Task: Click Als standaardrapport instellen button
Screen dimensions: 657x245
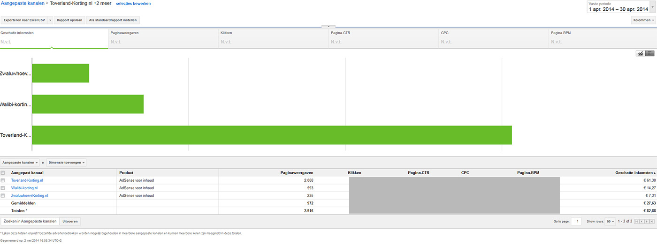Action: pyautogui.click(x=113, y=20)
